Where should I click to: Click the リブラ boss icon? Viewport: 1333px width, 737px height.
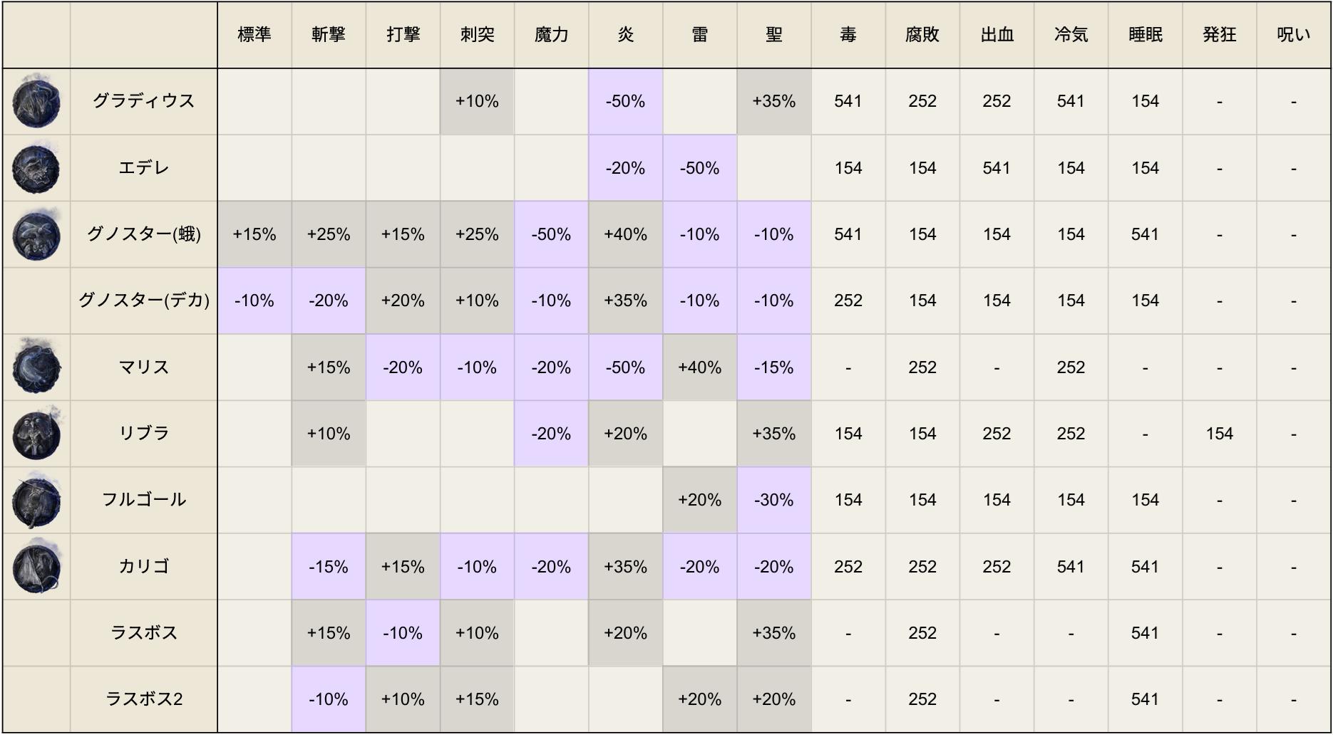[x=36, y=434]
